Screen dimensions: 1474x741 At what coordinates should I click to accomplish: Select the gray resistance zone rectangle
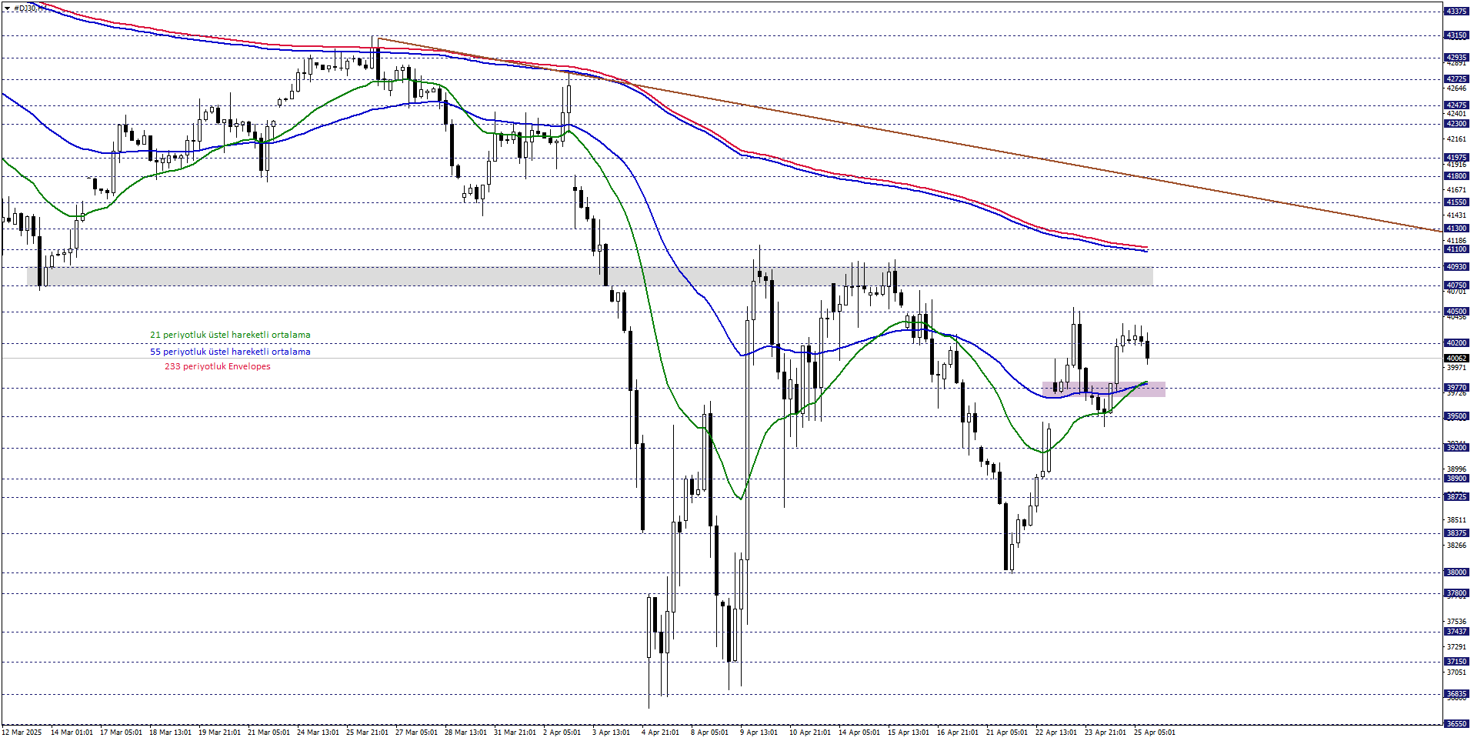590,276
